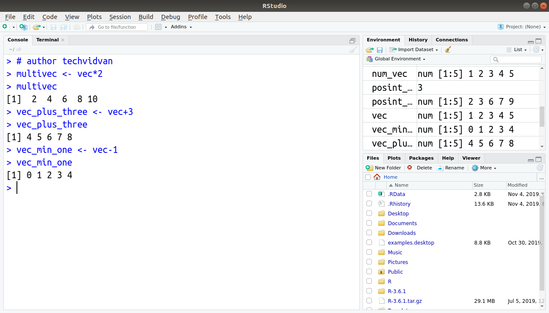
Task: Maximize the Environment pane
Action: click(x=538, y=41)
